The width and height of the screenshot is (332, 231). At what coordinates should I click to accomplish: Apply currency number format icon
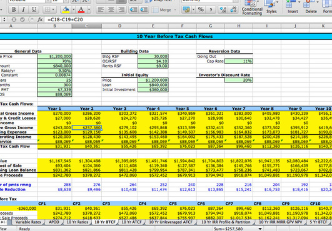point(186,9)
